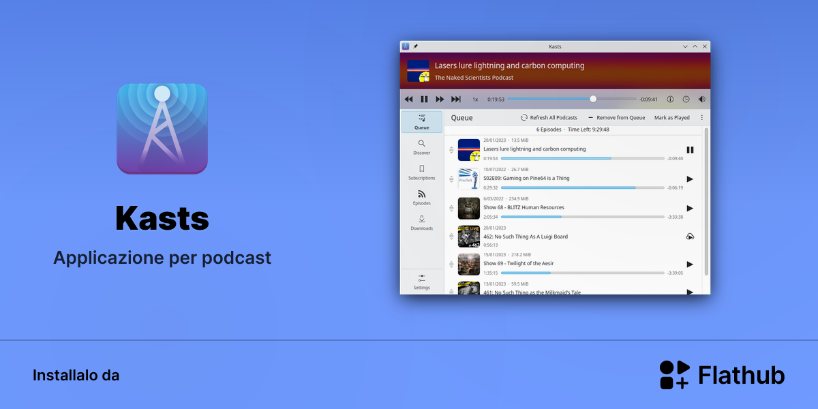Click progress bar of Lasers lure lightning row
818x409 pixels.
[582, 158]
